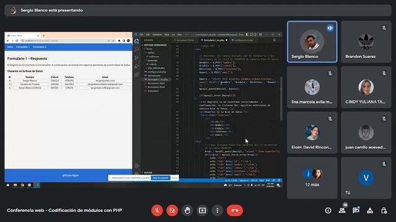This screenshot has height=222, width=396.
Task: Show the participants people panel
Action: coord(342,210)
